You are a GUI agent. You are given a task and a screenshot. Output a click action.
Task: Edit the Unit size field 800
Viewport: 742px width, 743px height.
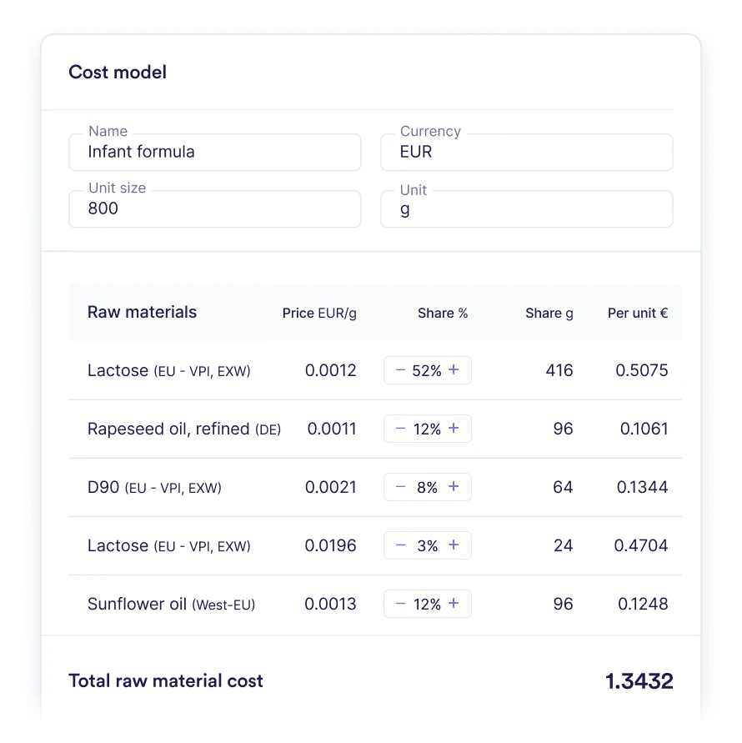[x=214, y=209]
